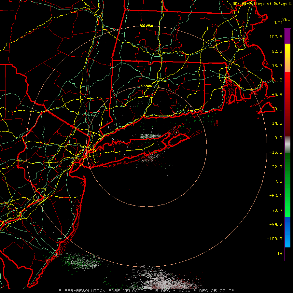Click the -32.0 scale value
293x293 pixels.
(x=276, y=167)
